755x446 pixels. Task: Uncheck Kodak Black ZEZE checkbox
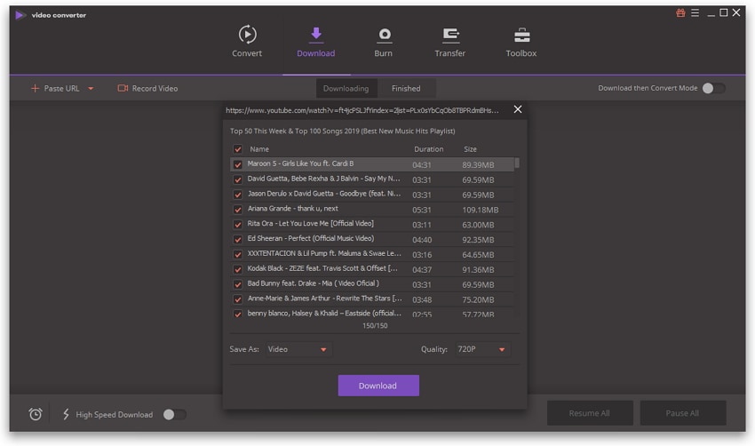point(237,269)
